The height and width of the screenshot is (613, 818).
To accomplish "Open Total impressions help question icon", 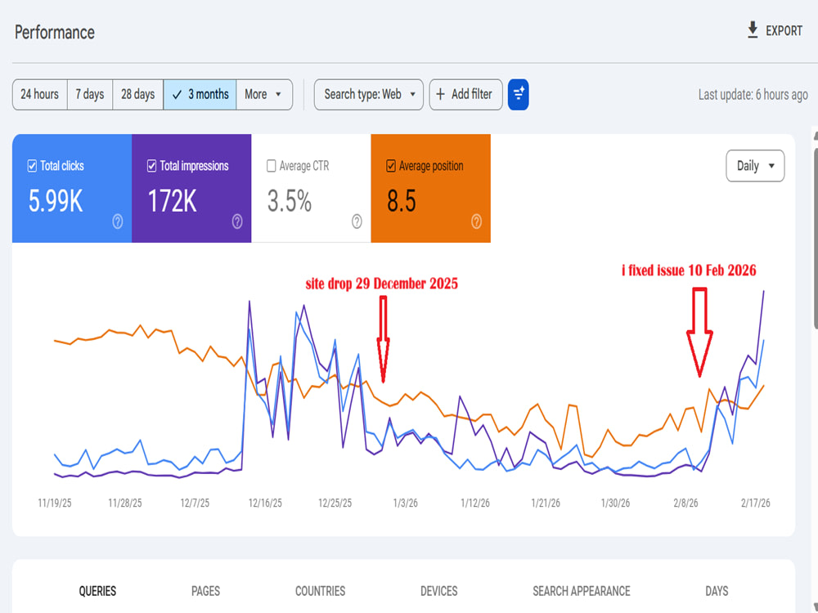I will coord(237,221).
